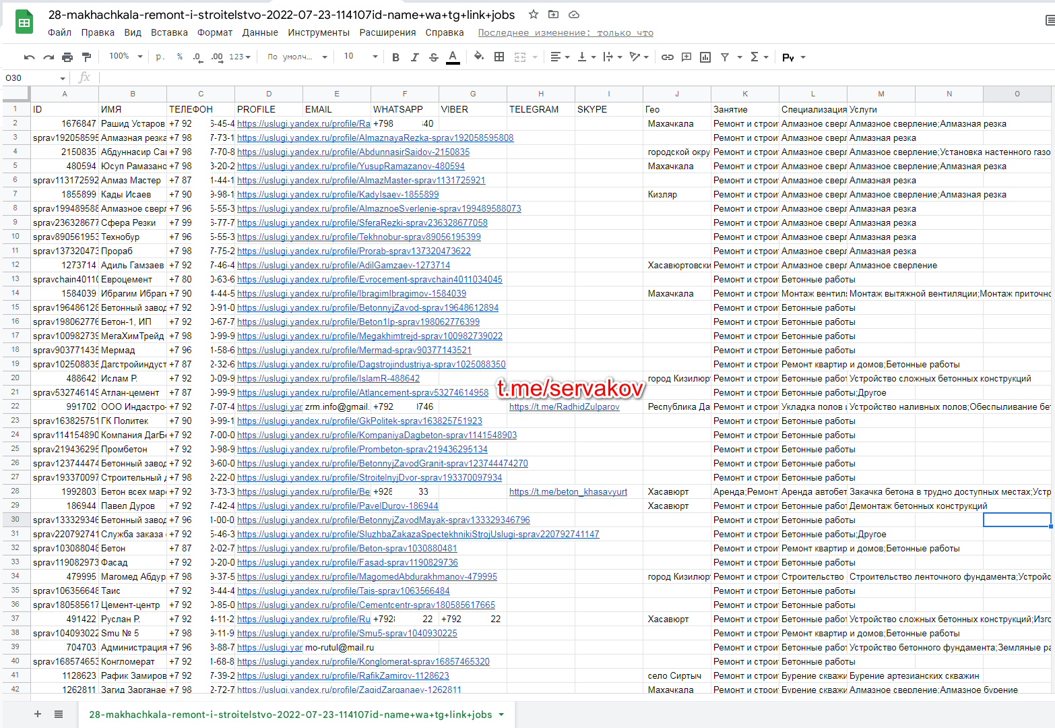
Task: Open sheet tab options arrow
Action: (x=501, y=715)
